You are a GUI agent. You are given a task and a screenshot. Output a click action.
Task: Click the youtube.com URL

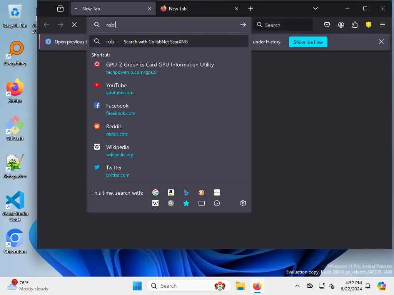(120, 93)
